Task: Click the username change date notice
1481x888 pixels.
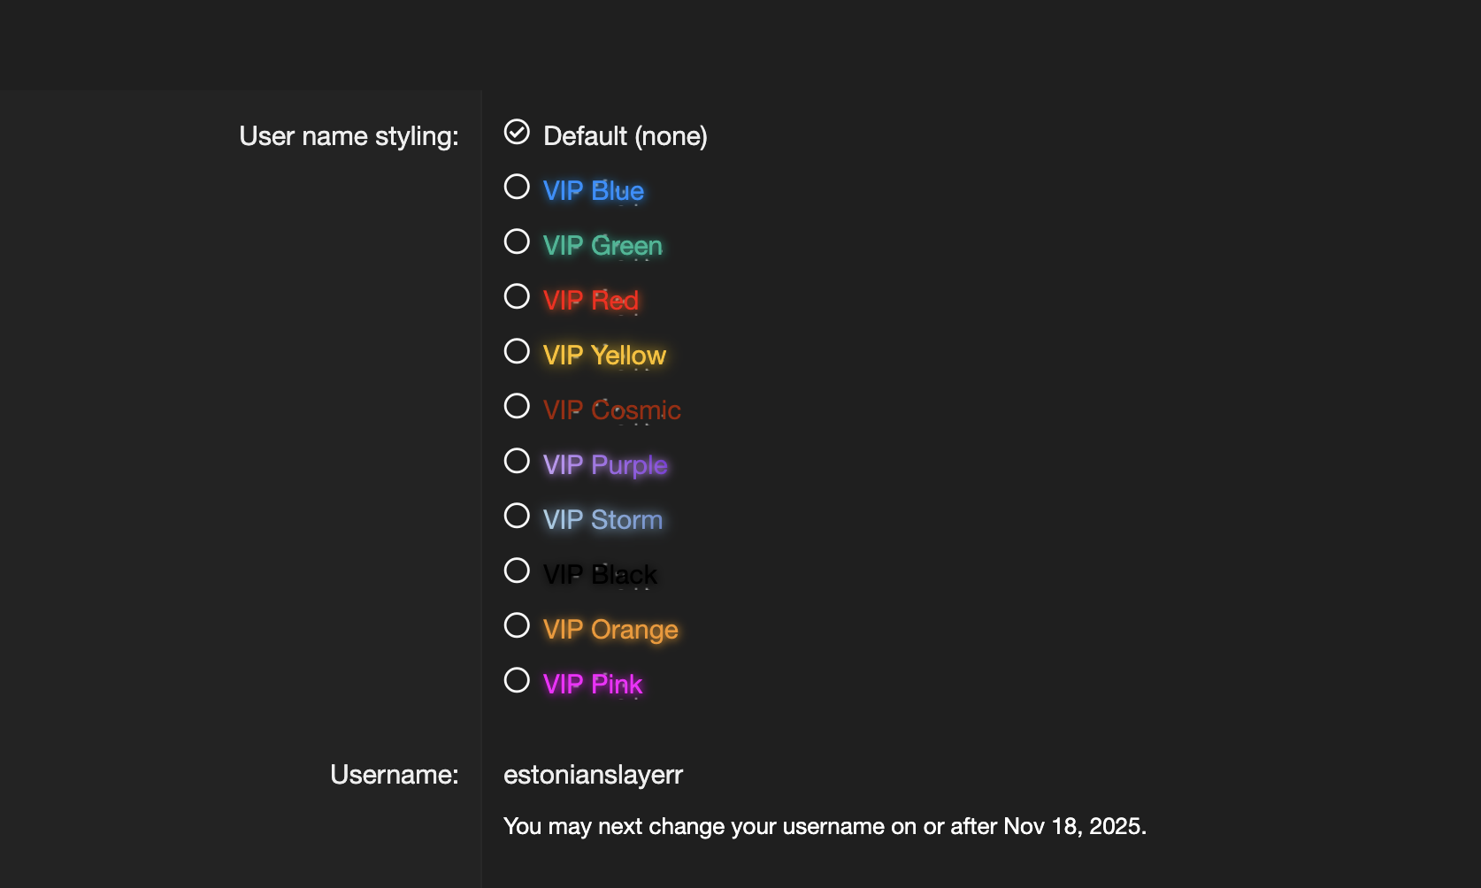Action: click(x=825, y=826)
